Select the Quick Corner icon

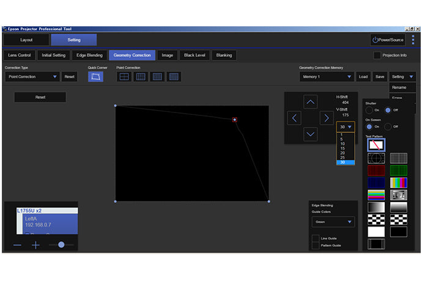(x=95, y=76)
